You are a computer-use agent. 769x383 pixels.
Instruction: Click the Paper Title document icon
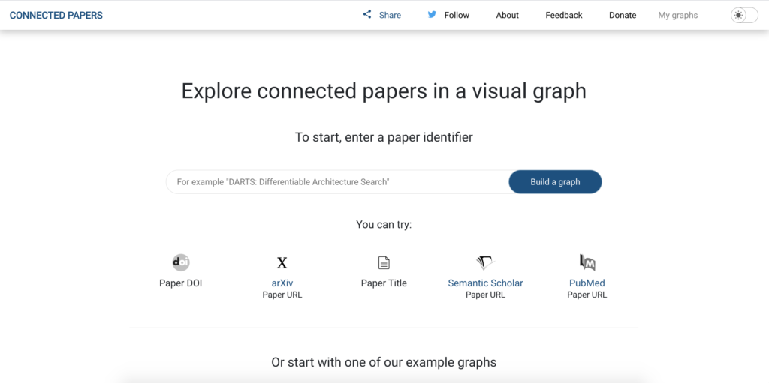(384, 263)
